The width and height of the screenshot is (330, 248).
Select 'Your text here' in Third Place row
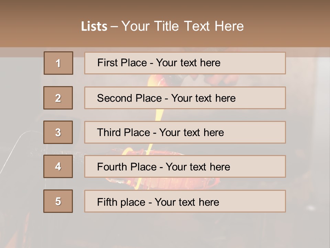(191, 133)
